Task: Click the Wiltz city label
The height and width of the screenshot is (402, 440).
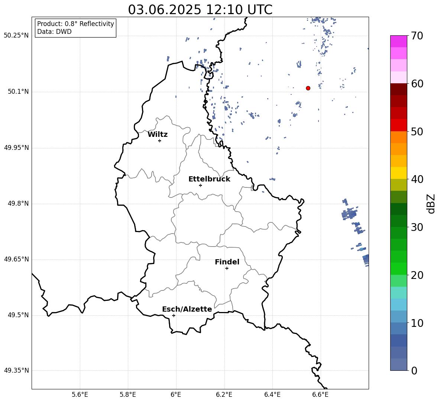Action: pos(158,135)
